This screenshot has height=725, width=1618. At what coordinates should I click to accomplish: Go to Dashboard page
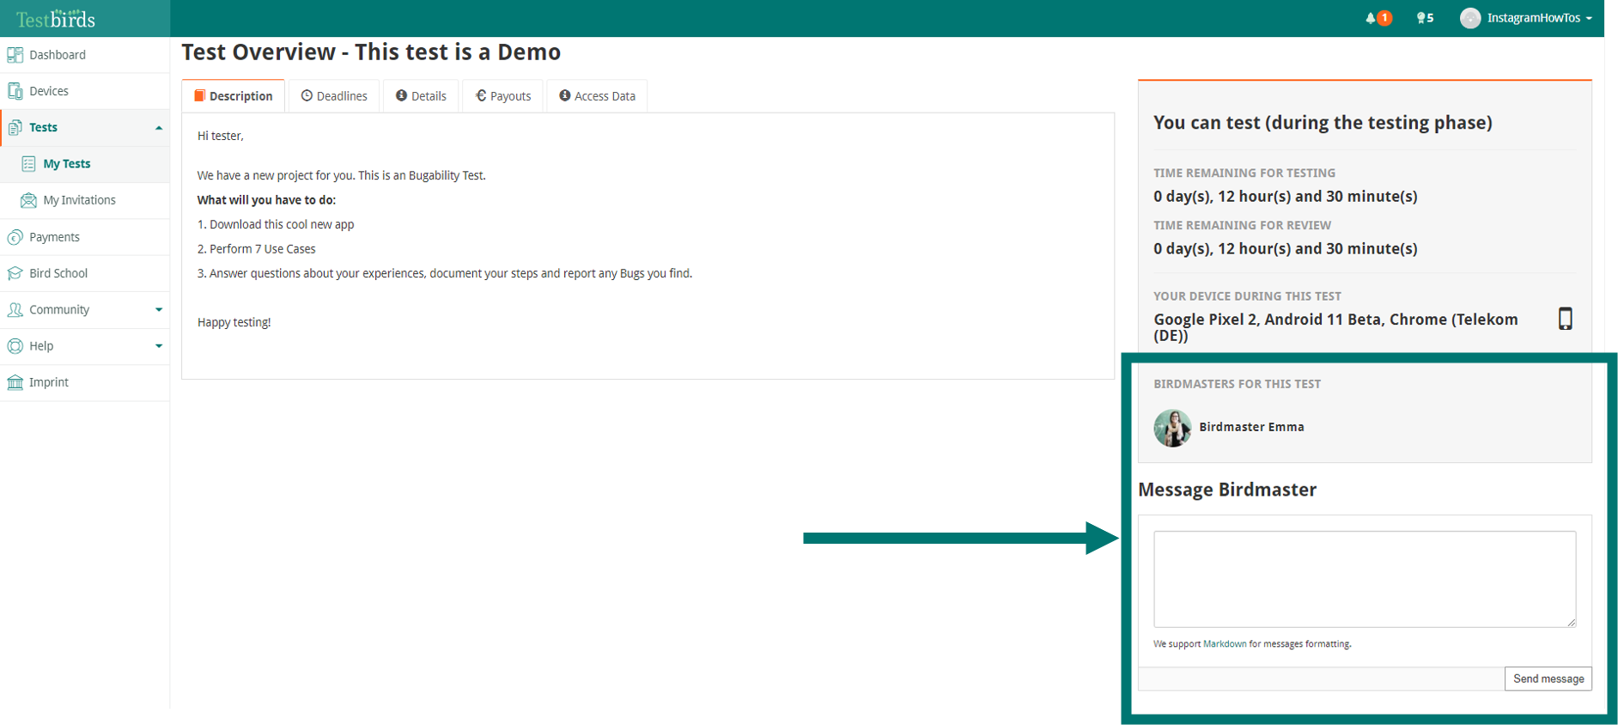click(x=58, y=55)
